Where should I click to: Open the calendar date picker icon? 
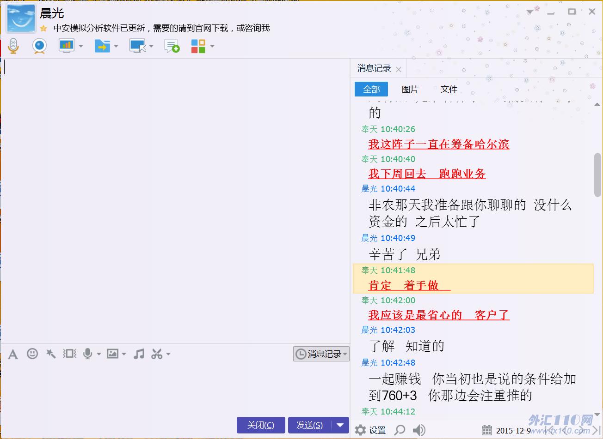pos(487,430)
